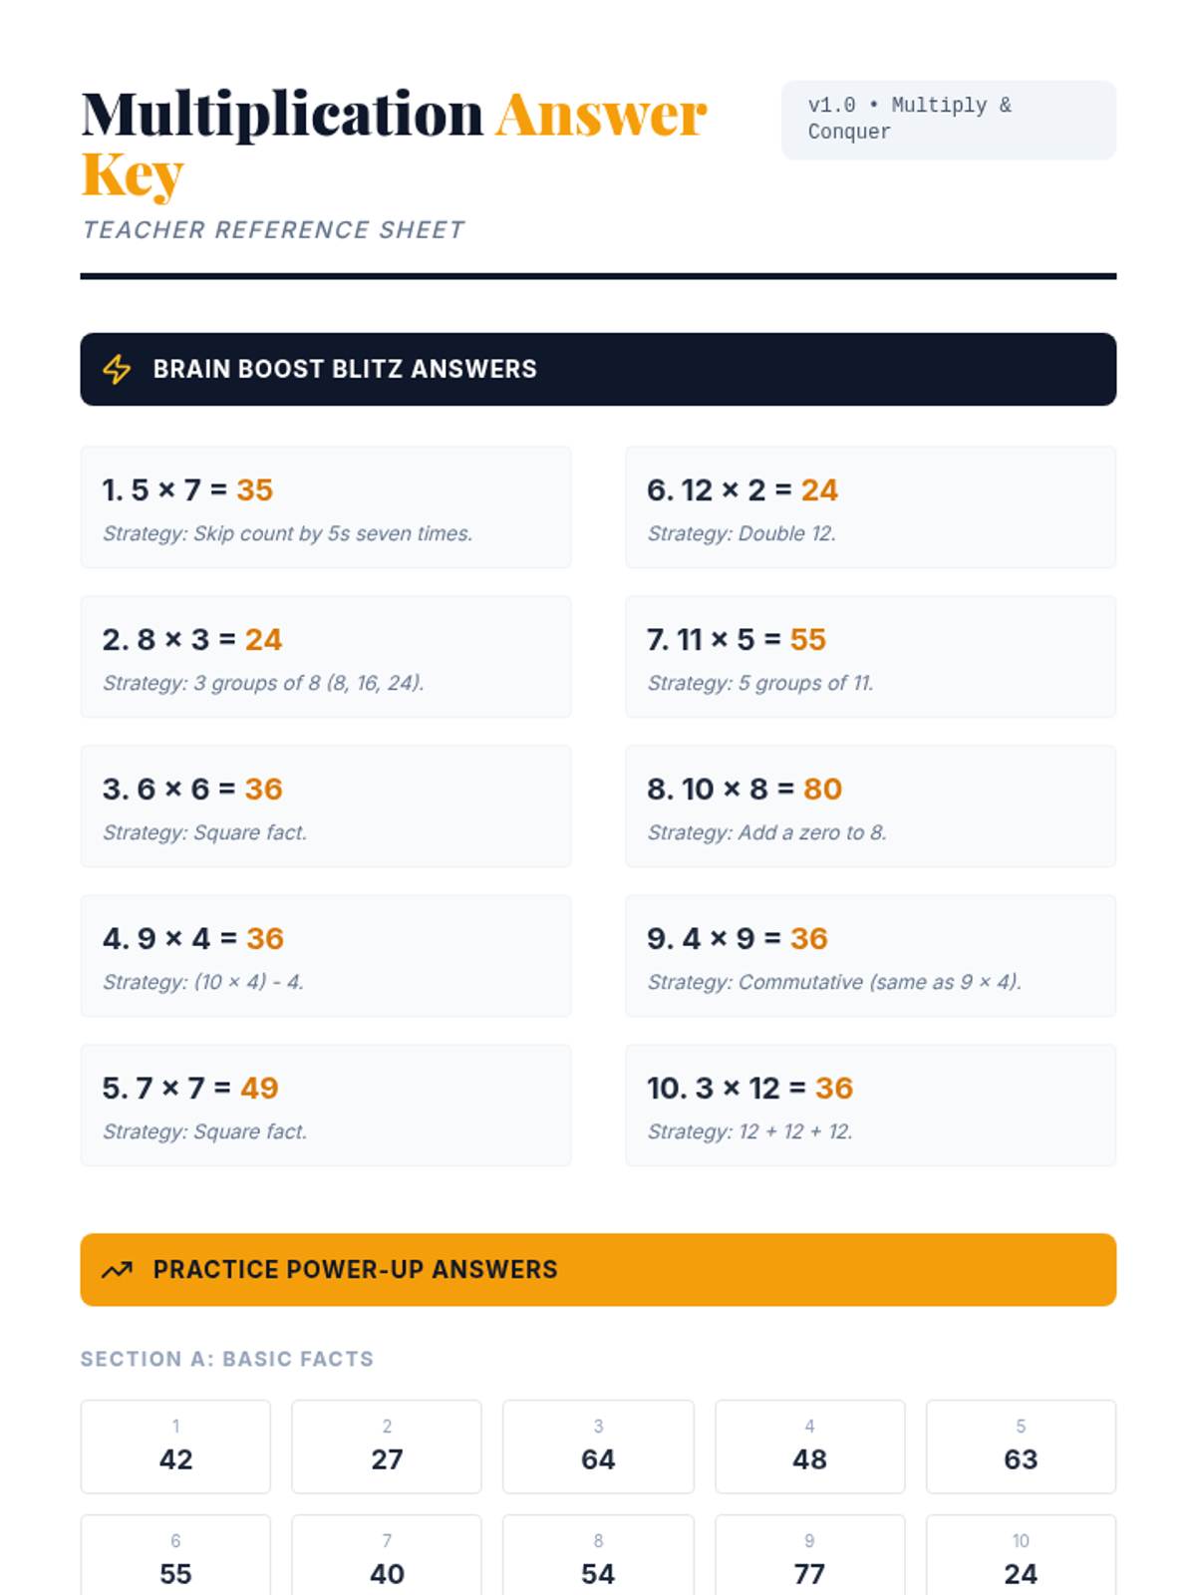
Task: Select the 5 × 7 = 35 card
Action: (x=326, y=507)
